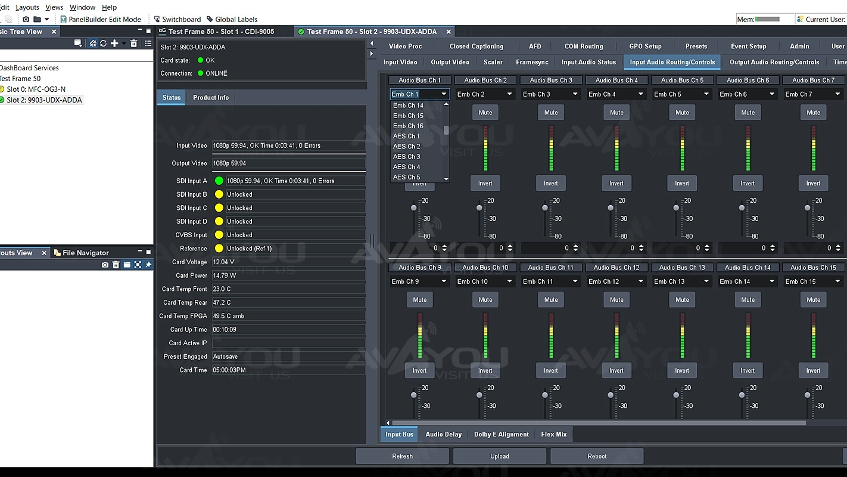Click the pin icon in Layouts View toolbar
Image resolution: width=847 pixels, height=477 pixels.
(148, 265)
